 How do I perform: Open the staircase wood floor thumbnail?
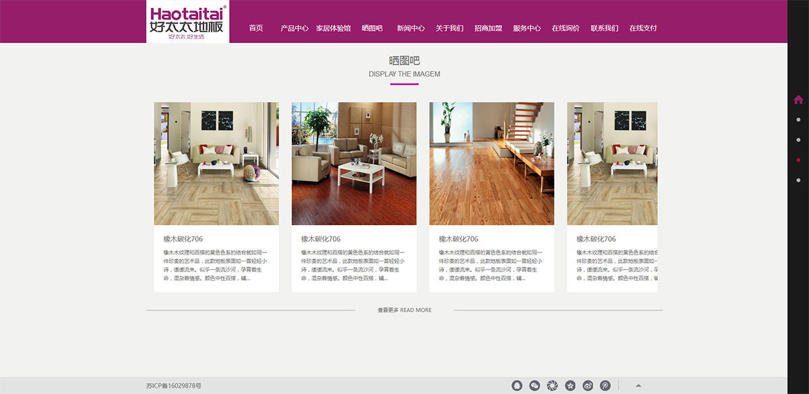pyautogui.click(x=491, y=164)
